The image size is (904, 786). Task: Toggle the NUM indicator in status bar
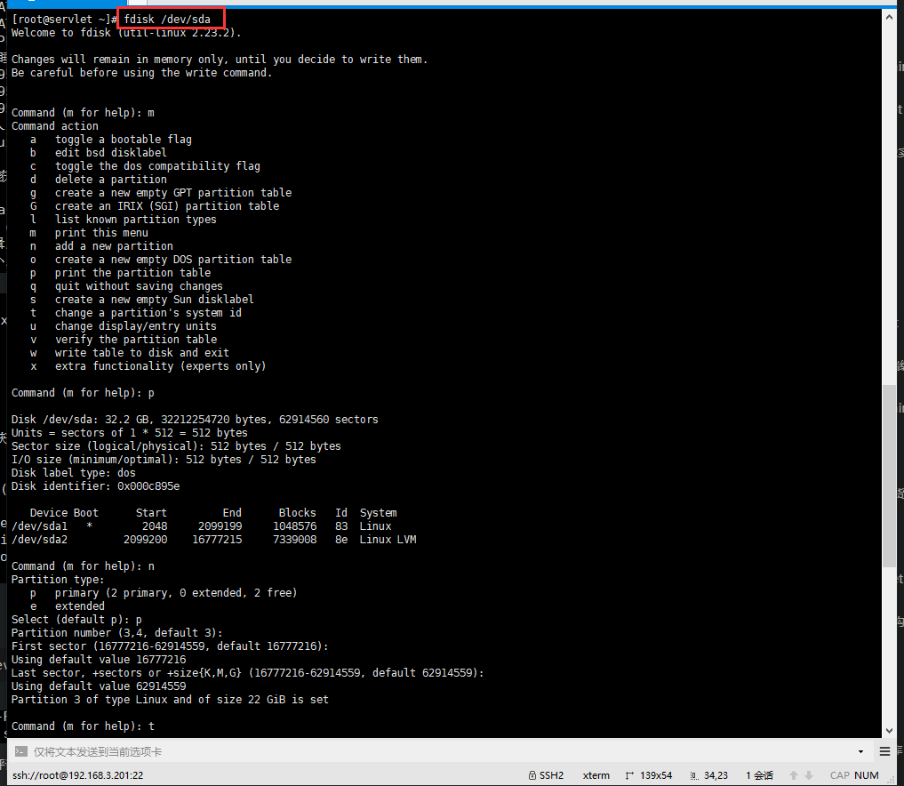pos(867,775)
